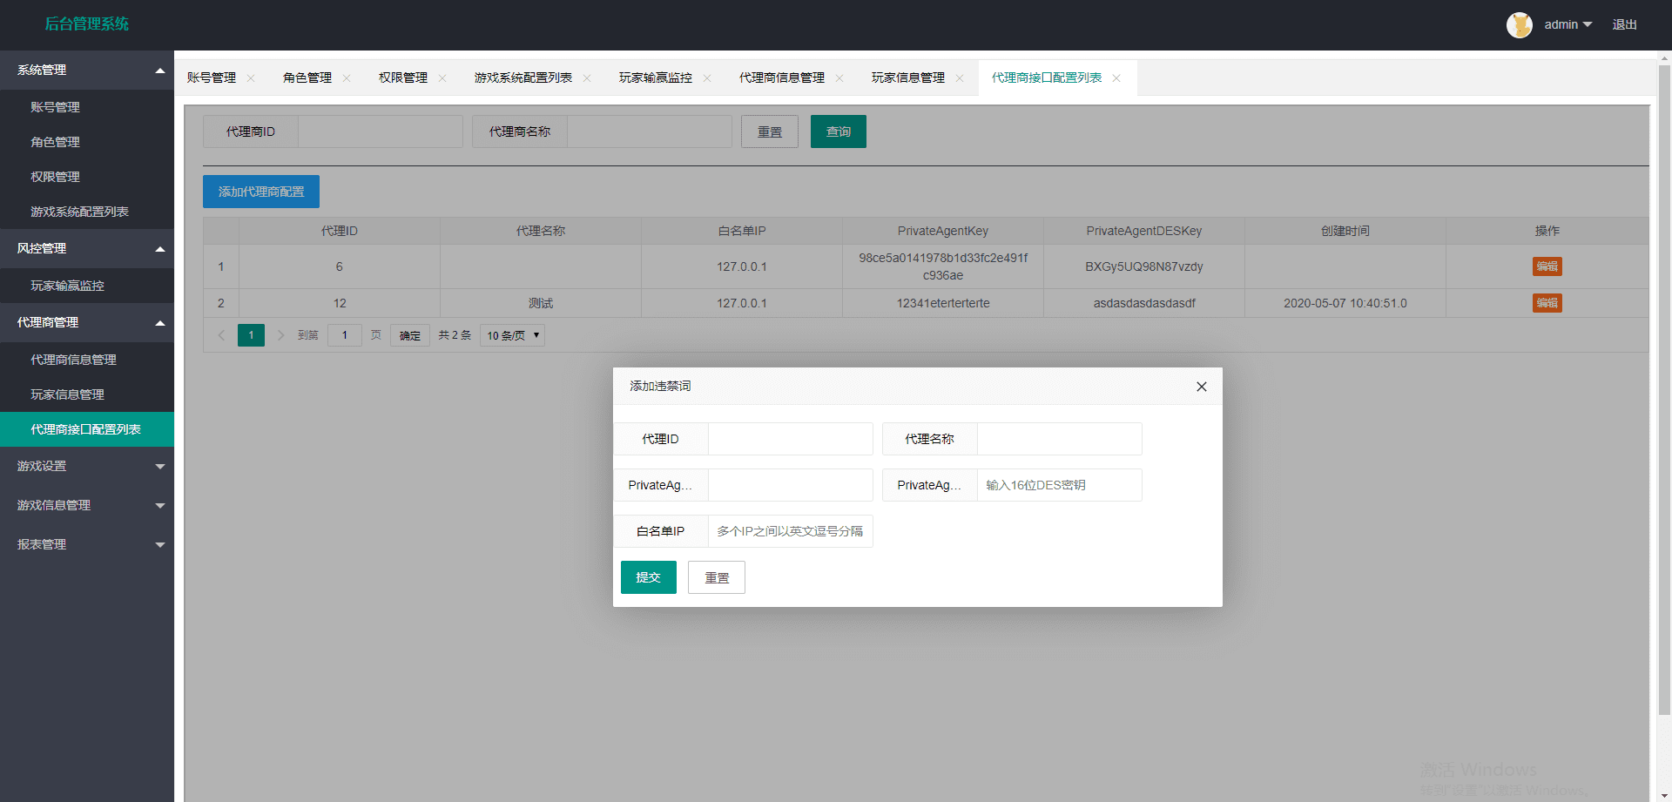Image resolution: width=1672 pixels, height=802 pixels.
Task: Close the 玩家输赢监控 tab using its X
Action: (707, 78)
